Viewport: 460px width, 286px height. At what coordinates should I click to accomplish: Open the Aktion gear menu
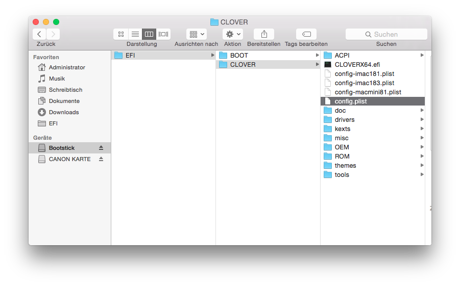pyautogui.click(x=233, y=34)
